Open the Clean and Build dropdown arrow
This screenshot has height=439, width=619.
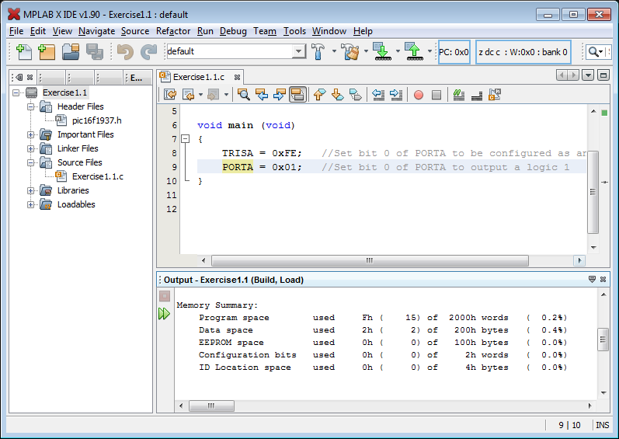click(x=366, y=51)
